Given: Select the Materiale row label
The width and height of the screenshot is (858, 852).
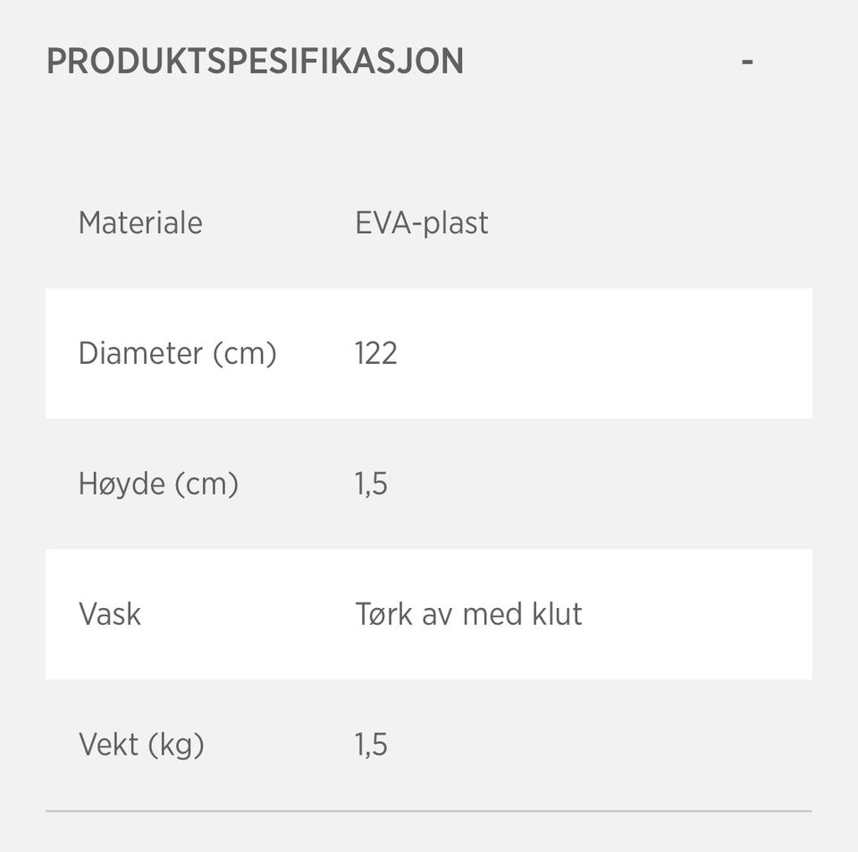Looking at the screenshot, I should [140, 223].
